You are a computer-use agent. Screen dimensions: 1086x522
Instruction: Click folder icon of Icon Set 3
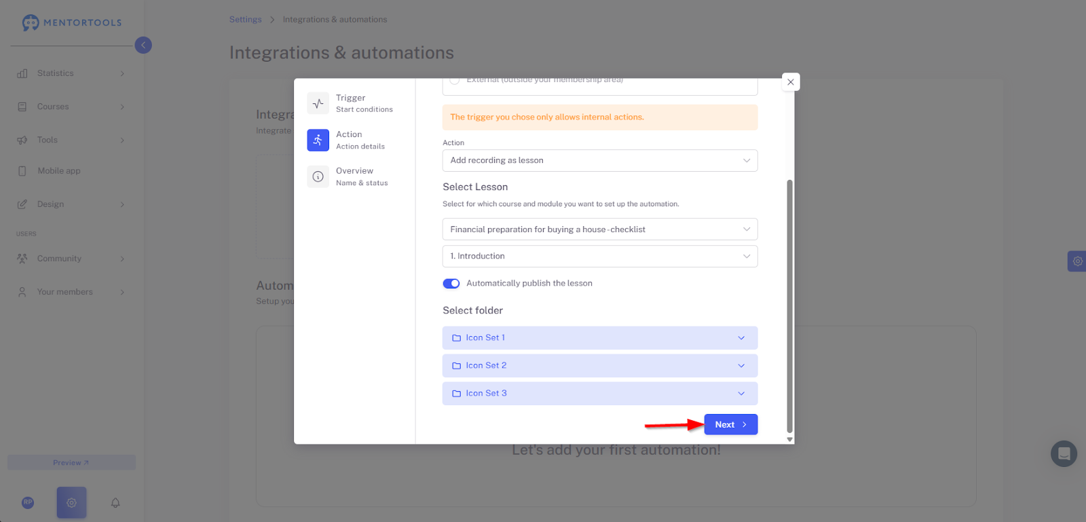click(x=457, y=394)
